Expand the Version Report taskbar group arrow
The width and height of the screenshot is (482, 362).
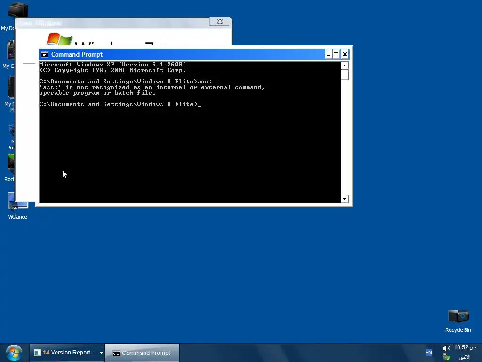(x=101, y=353)
